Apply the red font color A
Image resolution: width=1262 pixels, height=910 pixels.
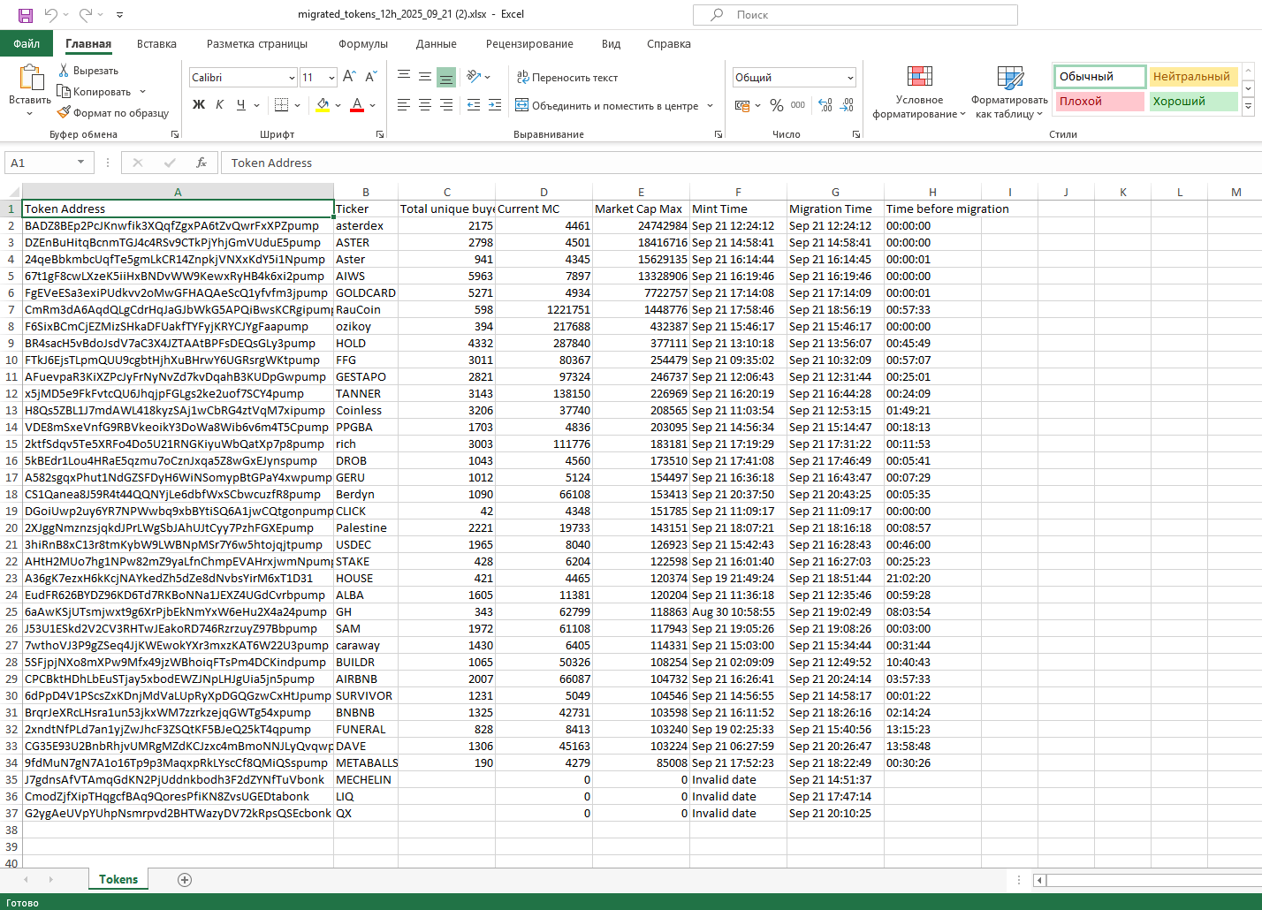pyautogui.click(x=357, y=105)
